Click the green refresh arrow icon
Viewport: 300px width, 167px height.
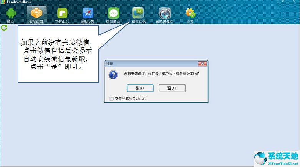point(4,28)
